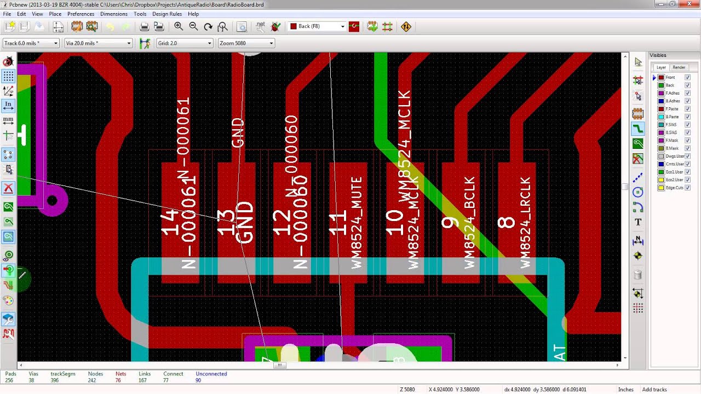Image resolution: width=701 pixels, height=394 pixels.
Task: Switch units to inches with In icon
Action: click(x=8, y=105)
